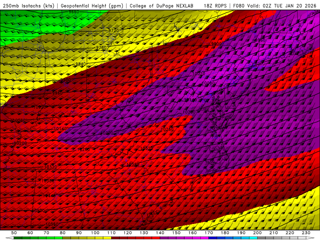The height and width of the screenshot is (240, 320).
Task: Click the 180 value on the color scale
Action: (x=225, y=233)
